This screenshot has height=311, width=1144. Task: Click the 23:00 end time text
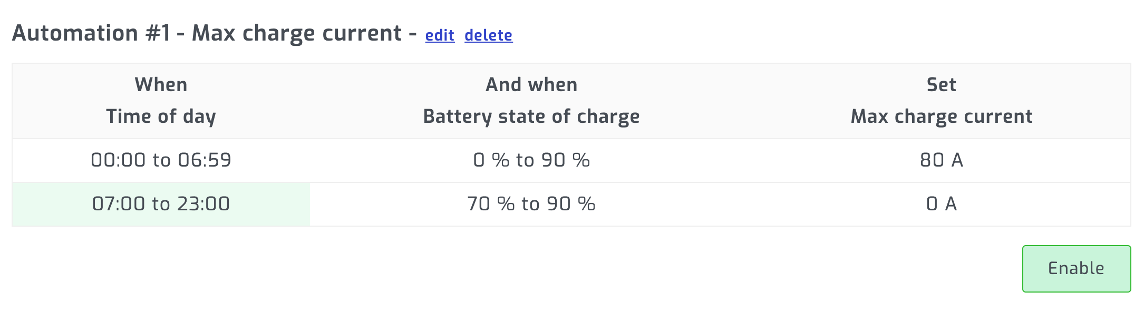click(203, 204)
